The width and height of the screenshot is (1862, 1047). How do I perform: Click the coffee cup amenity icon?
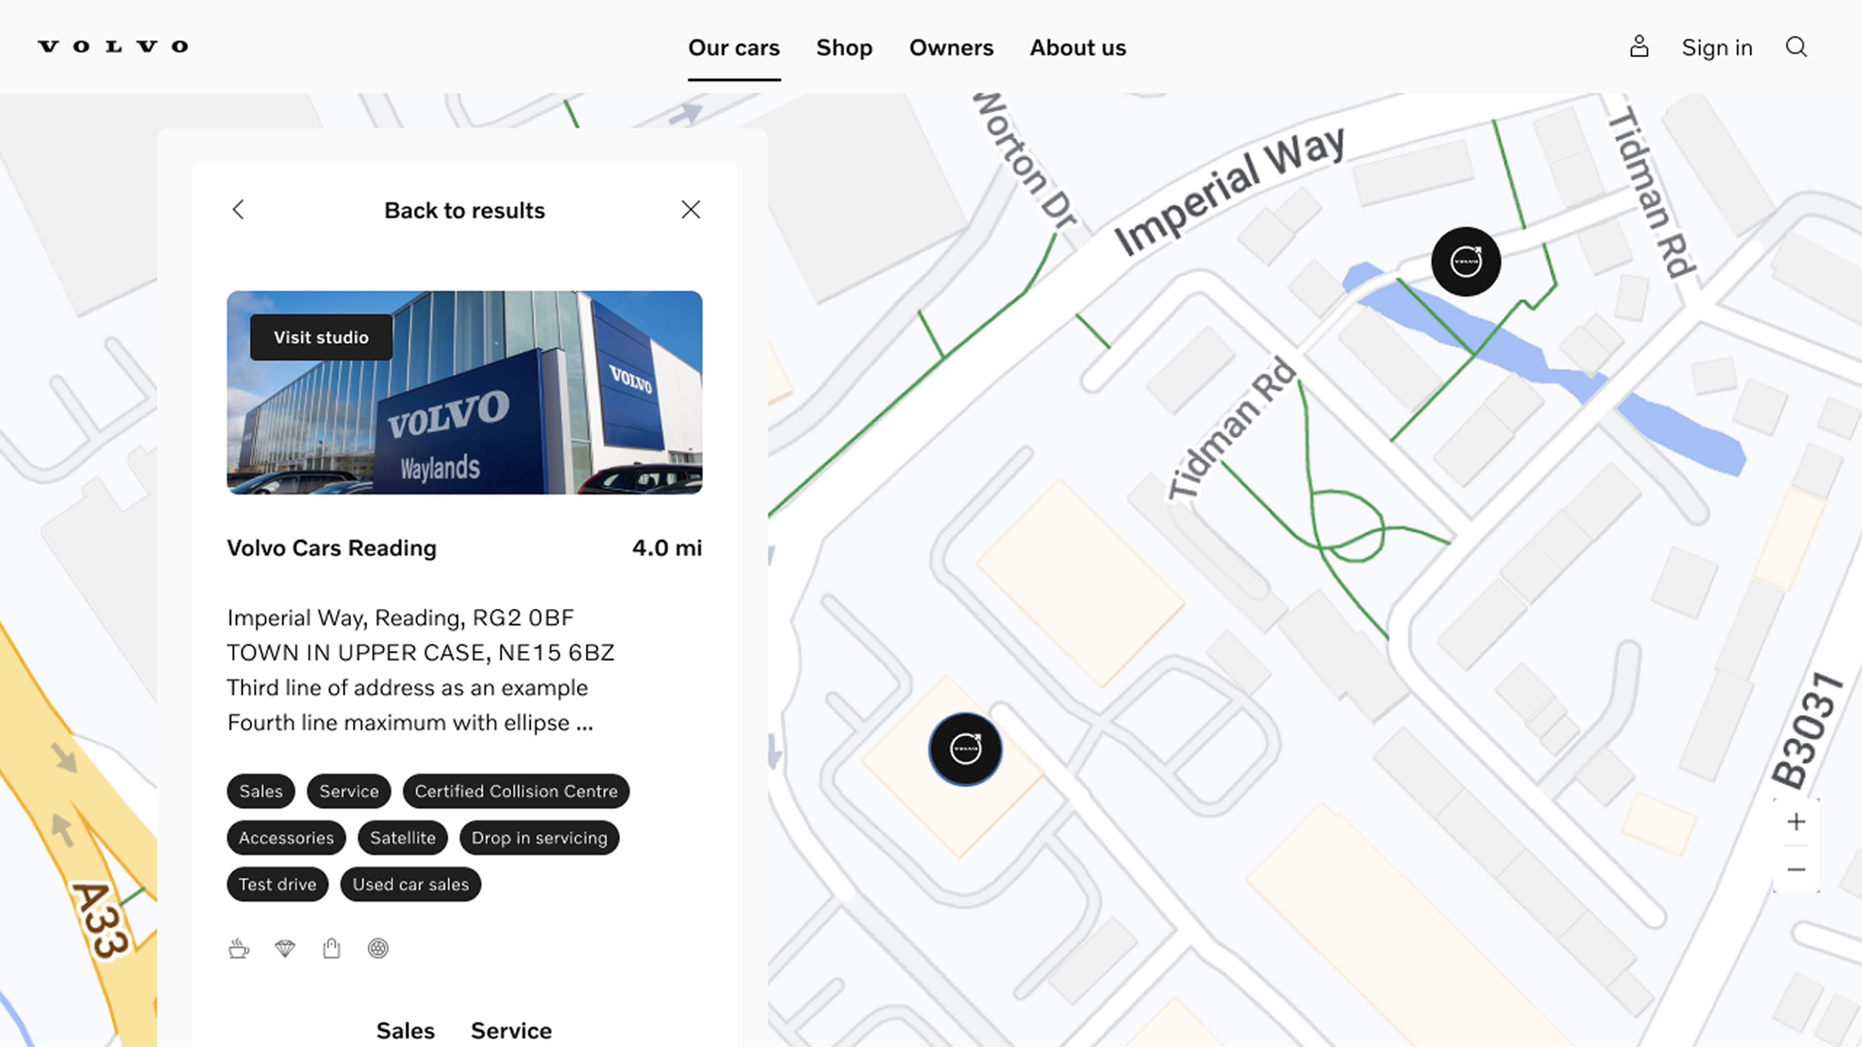pos(239,948)
